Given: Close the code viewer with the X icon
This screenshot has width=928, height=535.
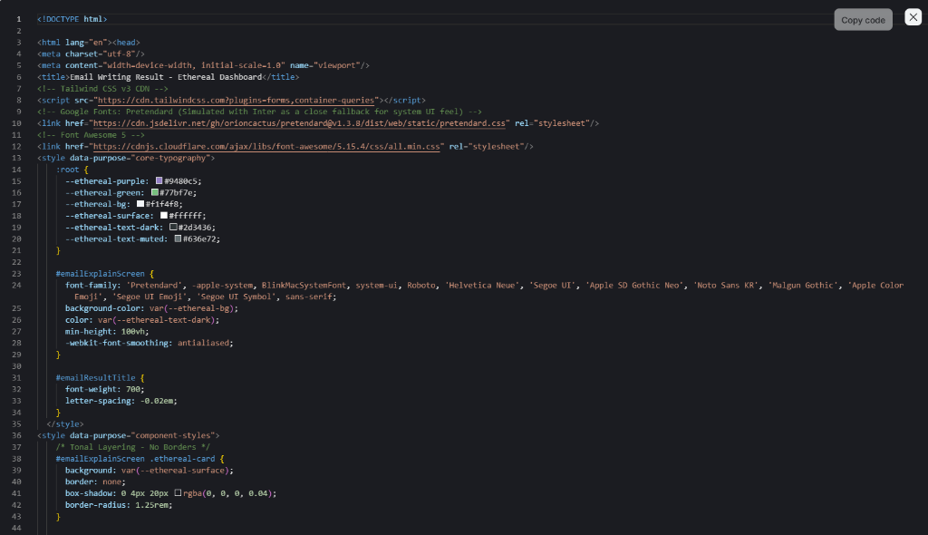Looking at the screenshot, I should [x=913, y=17].
